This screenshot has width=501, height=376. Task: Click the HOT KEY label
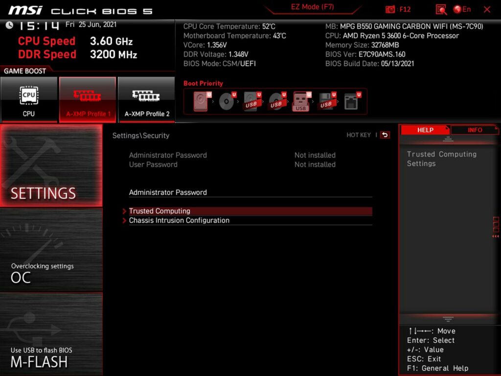tap(359, 135)
